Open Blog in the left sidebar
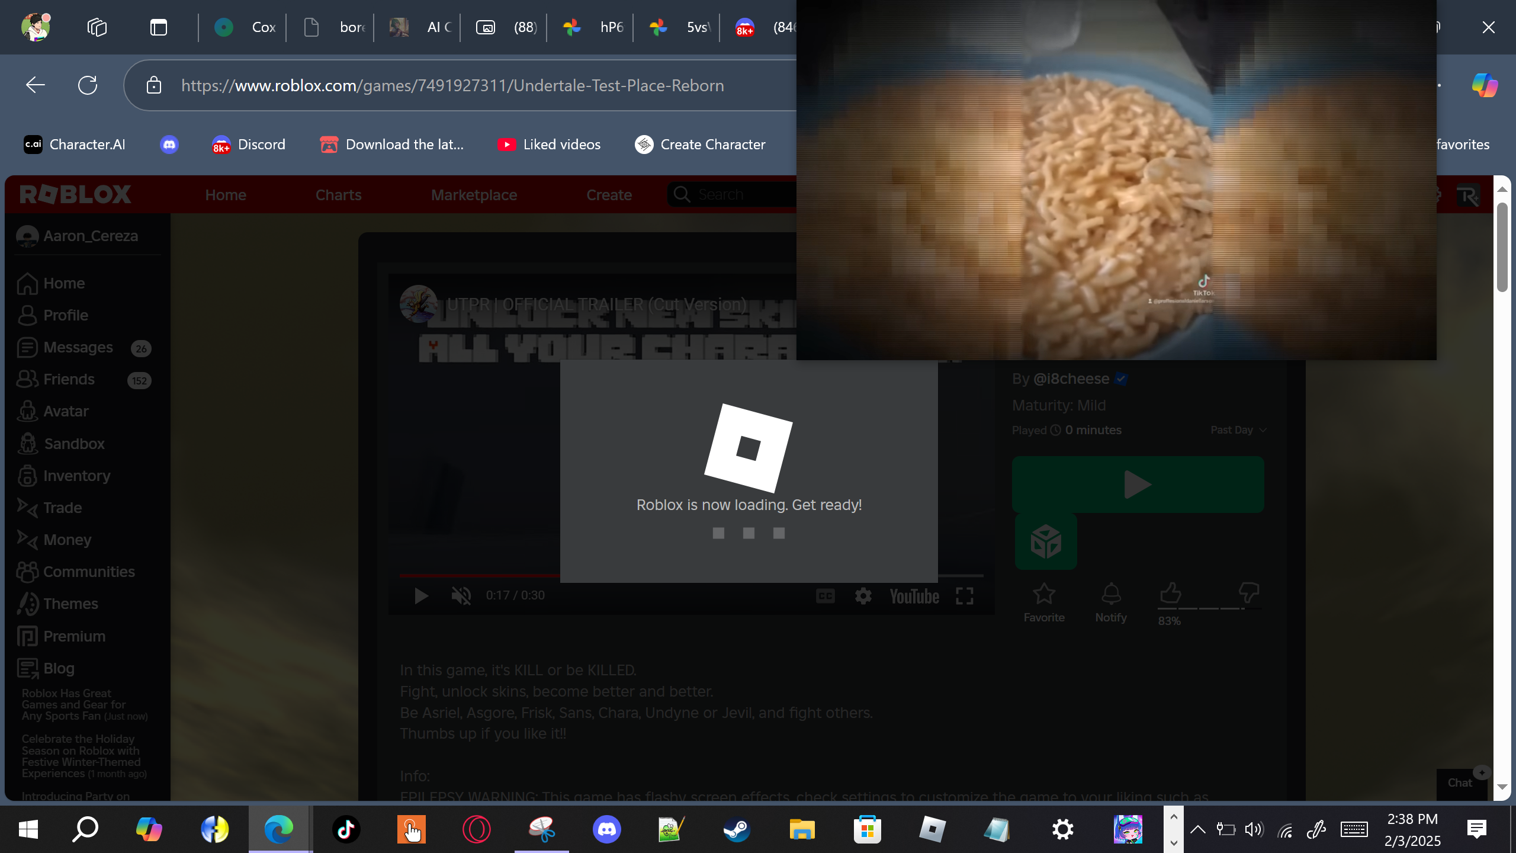 pyautogui.click(x=46, y=669)
